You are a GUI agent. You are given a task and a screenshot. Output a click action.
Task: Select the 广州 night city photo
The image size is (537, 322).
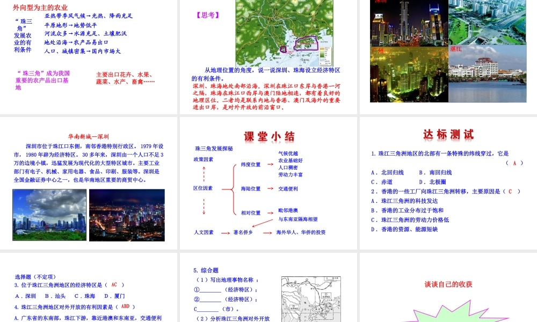[x=409, y=74]
